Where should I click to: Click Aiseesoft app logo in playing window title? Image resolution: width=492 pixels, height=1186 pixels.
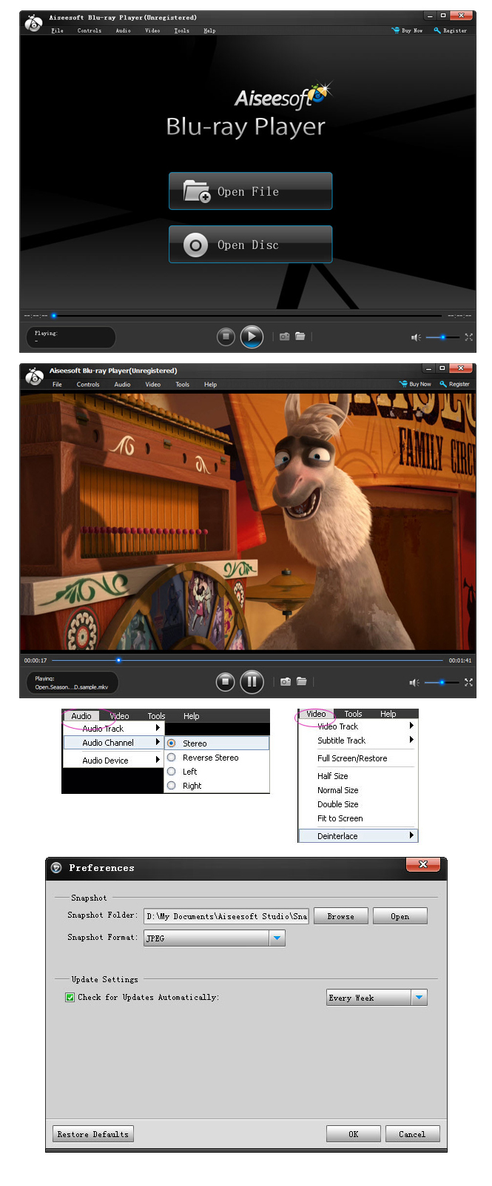point(34,376)
